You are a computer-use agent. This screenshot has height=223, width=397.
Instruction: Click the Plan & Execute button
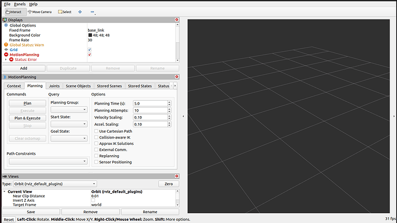28,118
